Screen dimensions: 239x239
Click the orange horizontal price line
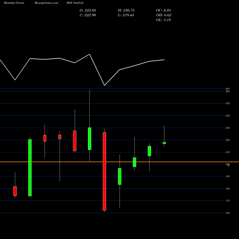click(x=119, y=162)
